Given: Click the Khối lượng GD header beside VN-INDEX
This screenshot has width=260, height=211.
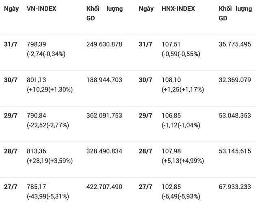Looking at the screenshot, I should point(104,13).
